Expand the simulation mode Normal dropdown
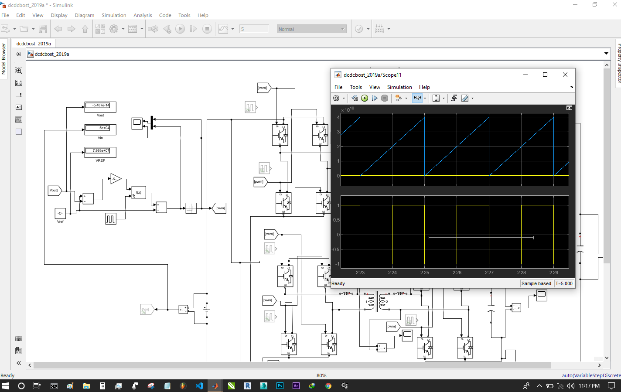This screenshot has width=621, height=392. coord(342,29)
